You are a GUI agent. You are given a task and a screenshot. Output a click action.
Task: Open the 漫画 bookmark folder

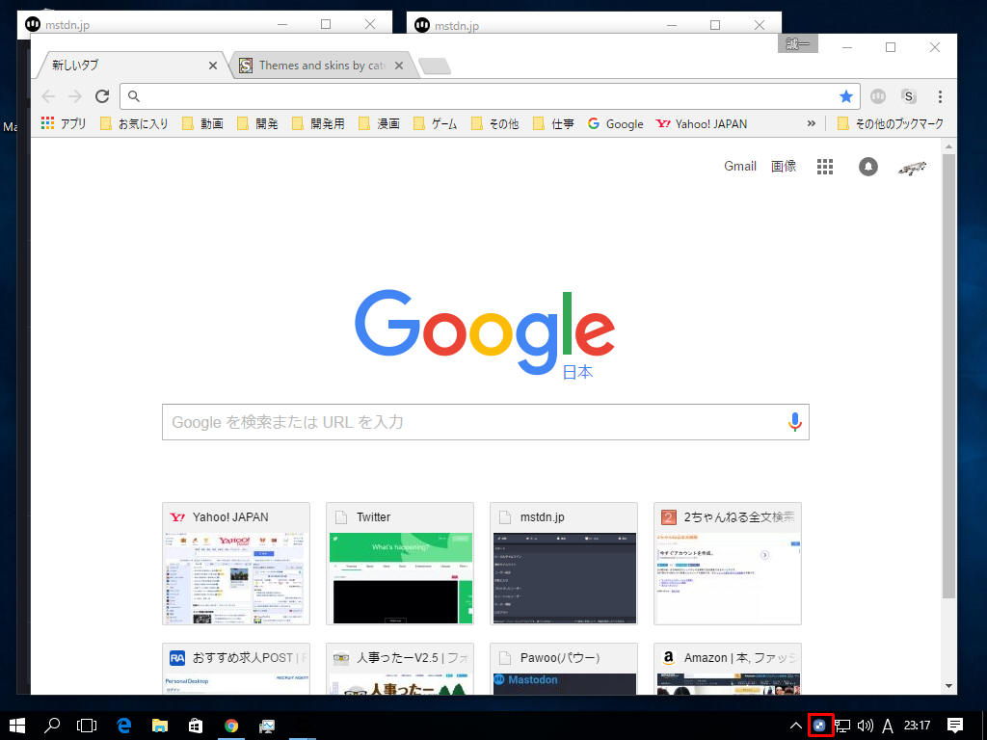380,124
